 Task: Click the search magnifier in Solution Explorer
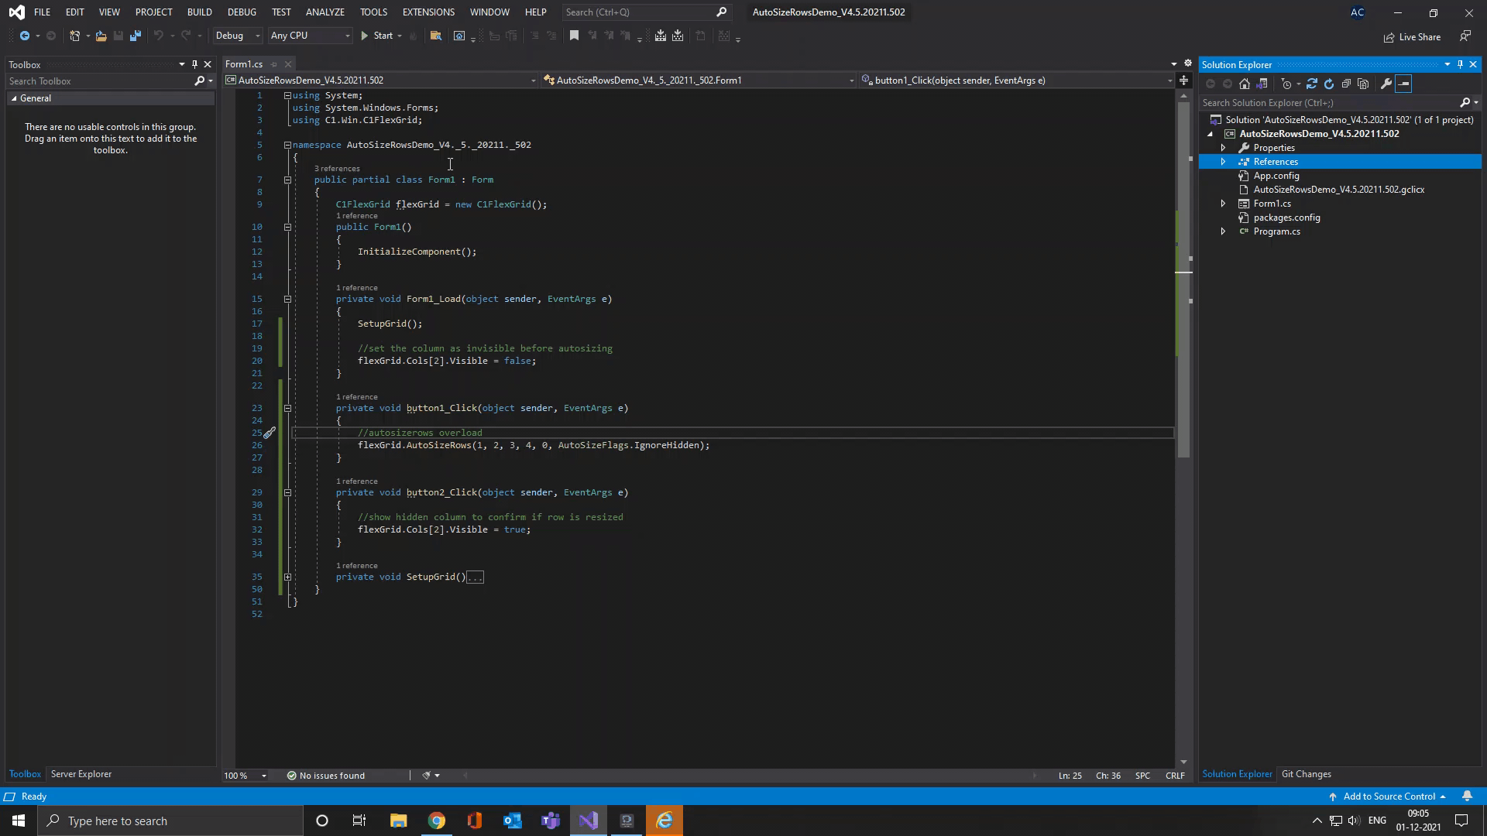coord(1465,103)
